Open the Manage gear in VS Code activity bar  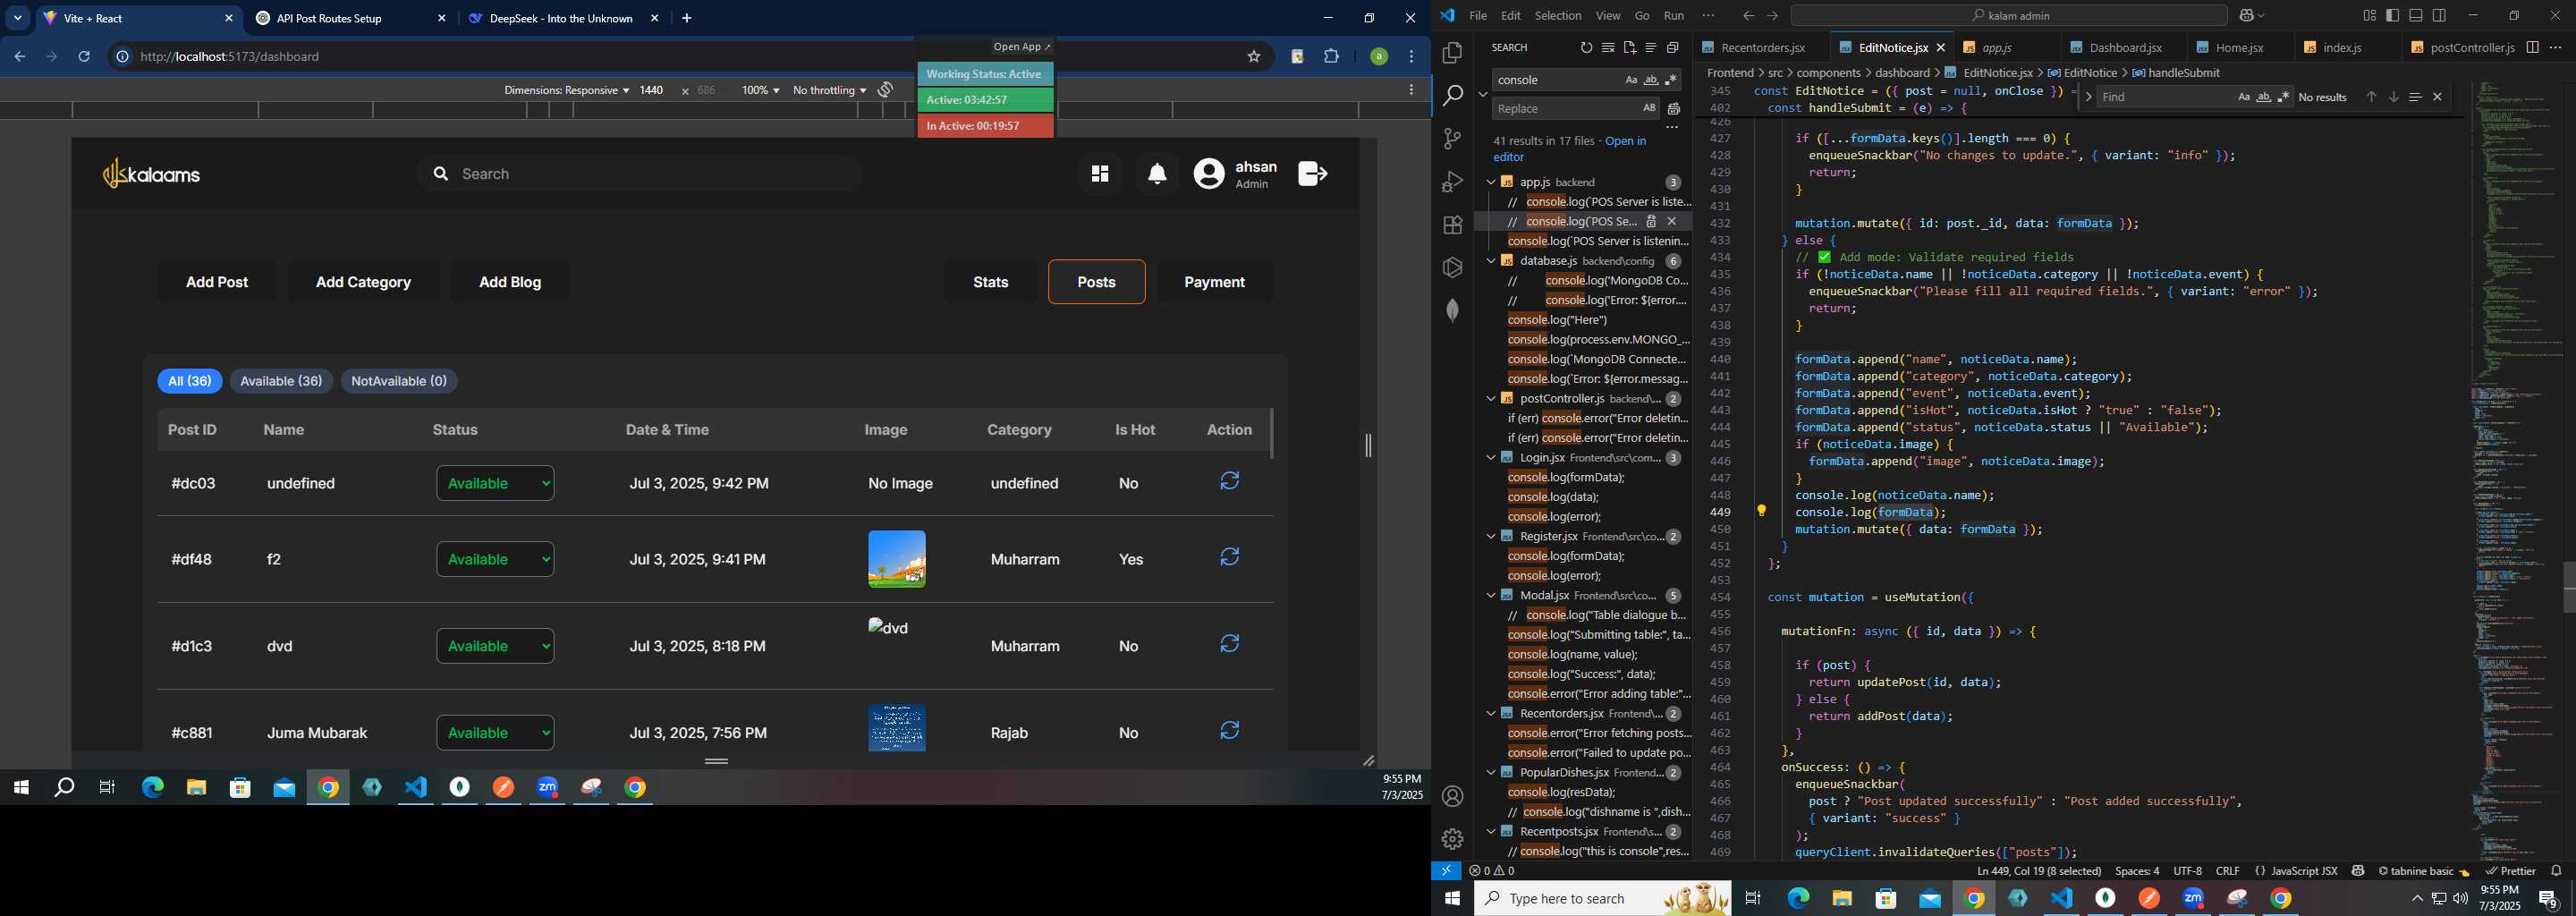point(1452,839)
